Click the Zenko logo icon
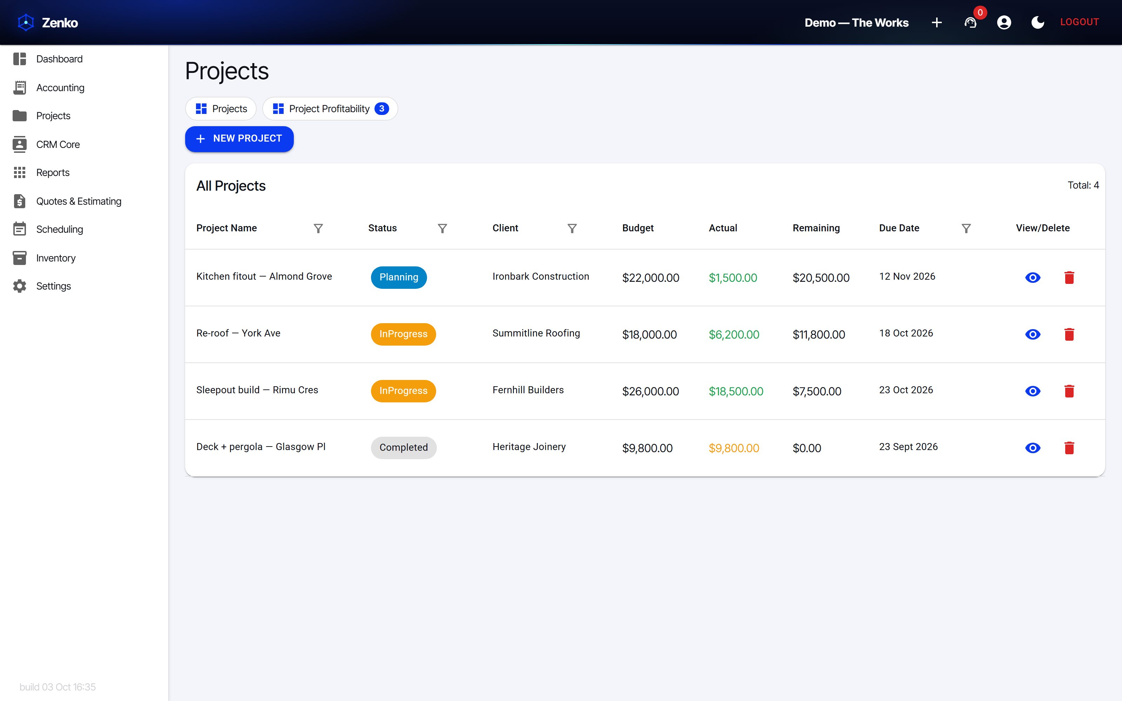The image size is (1122, 701). point(26,22)
